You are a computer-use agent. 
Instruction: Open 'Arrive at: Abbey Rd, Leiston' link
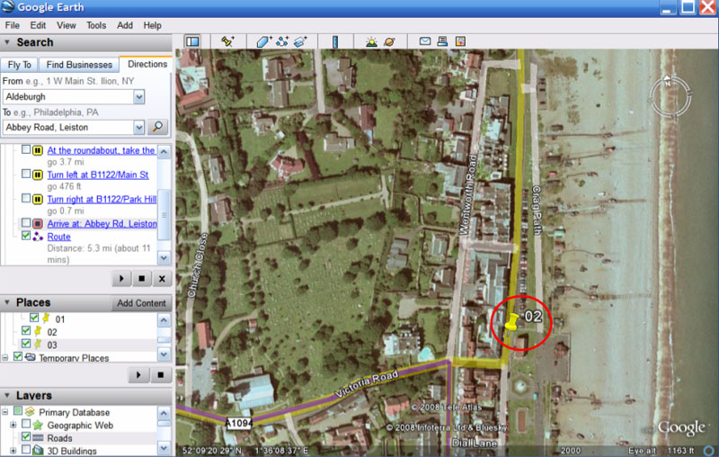(102, 223)
